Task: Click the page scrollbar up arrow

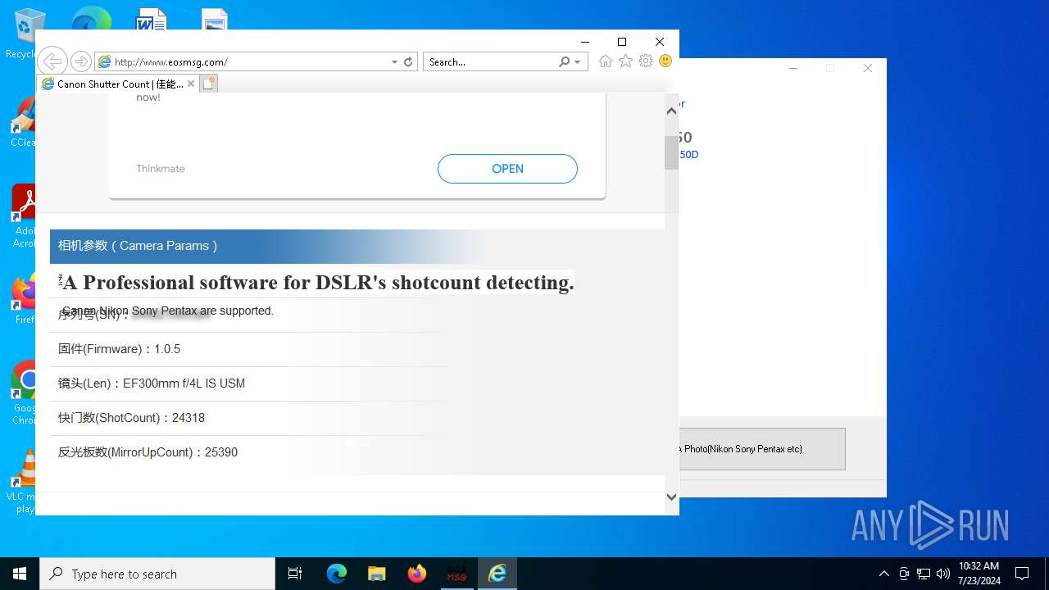Action: (x=671, y=111)
